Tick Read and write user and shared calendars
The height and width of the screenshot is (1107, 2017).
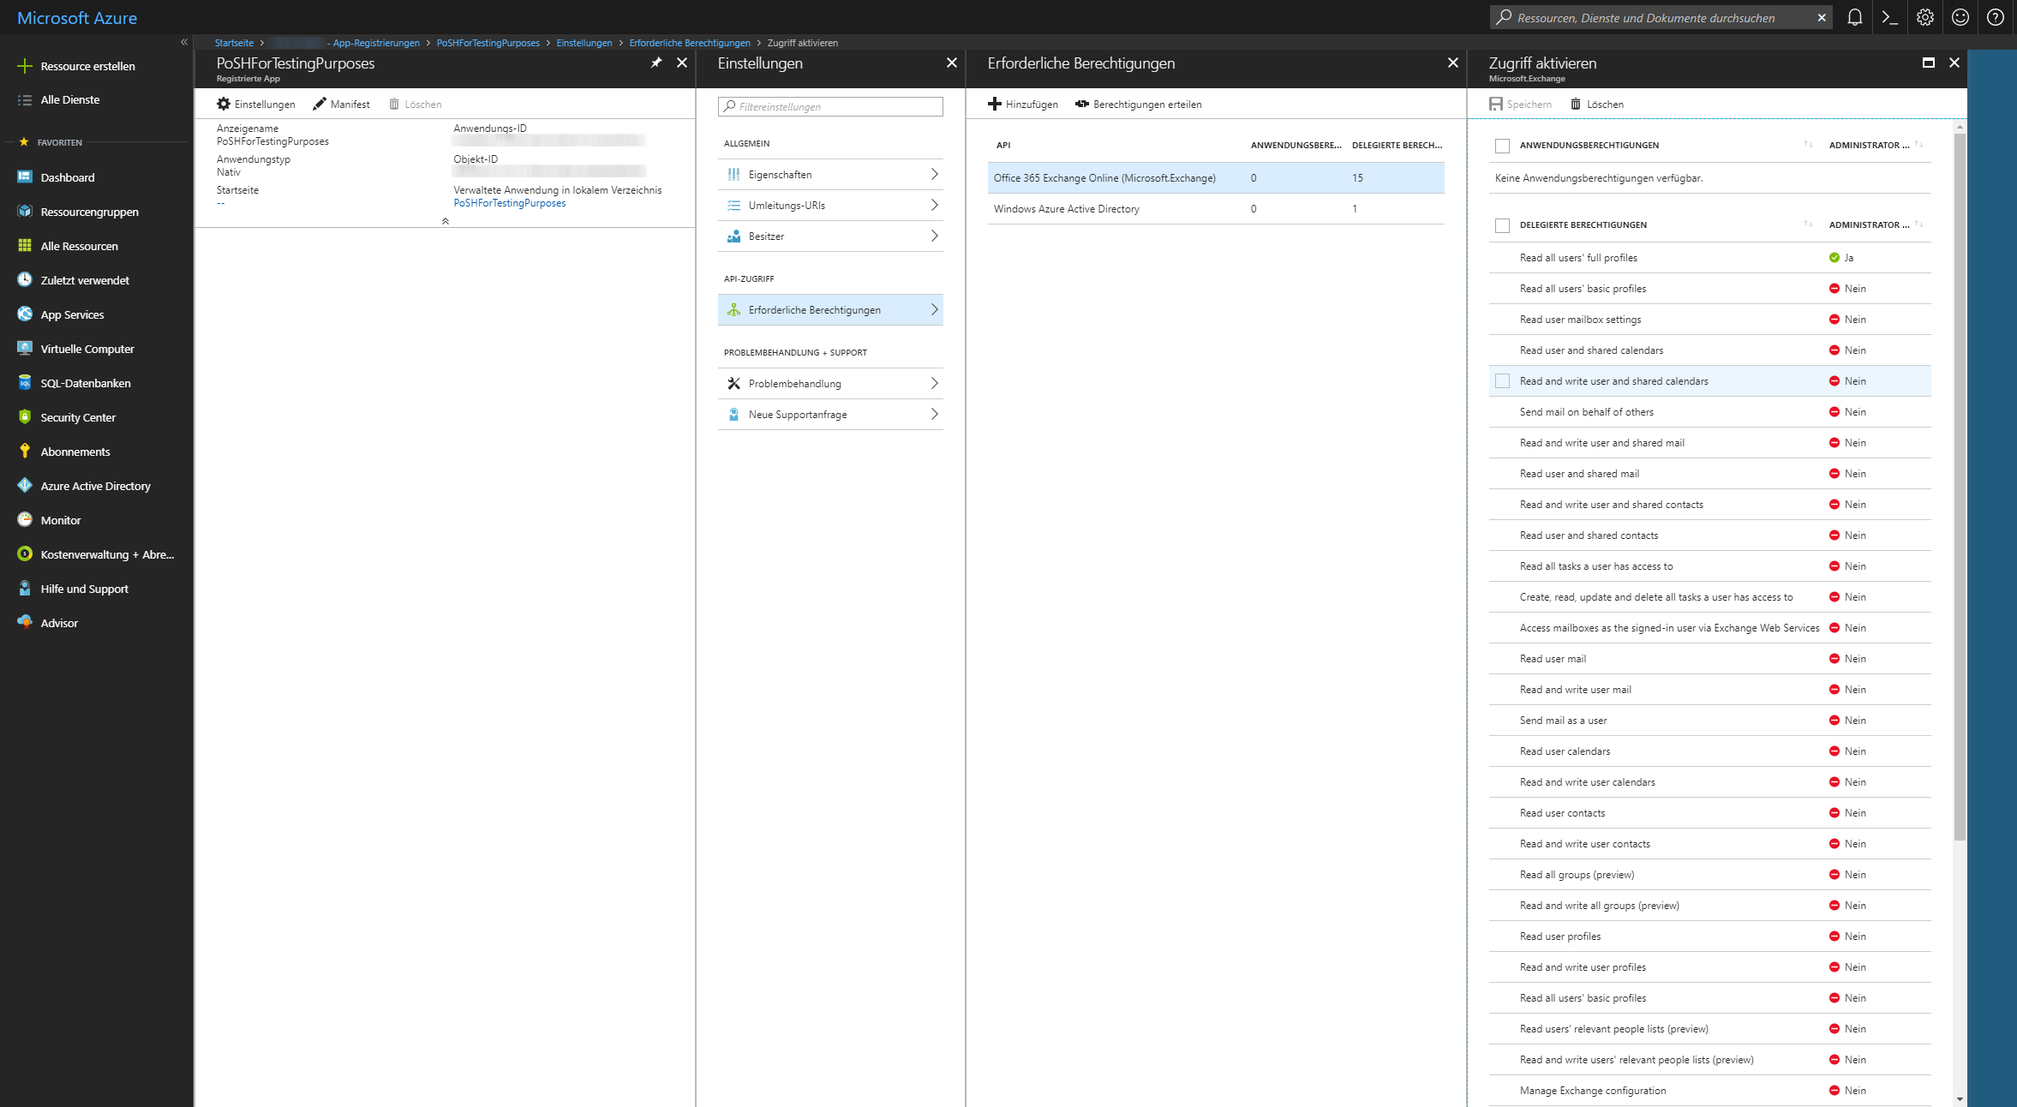coord(1502,381)
